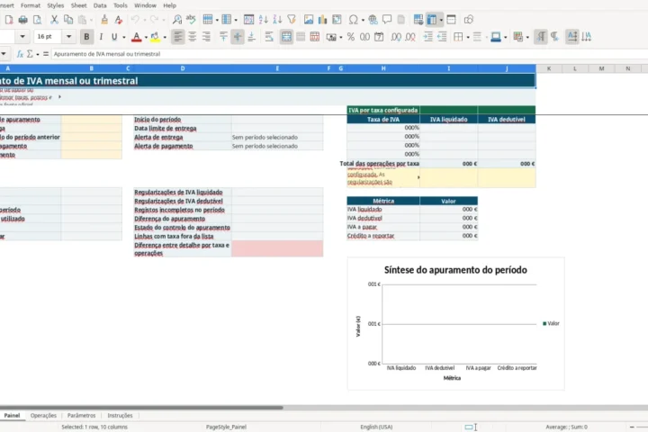The height and width of the screenshot is (432, 648).
Task: Open Borders dropdown arrow
Action: pos(467,37)
